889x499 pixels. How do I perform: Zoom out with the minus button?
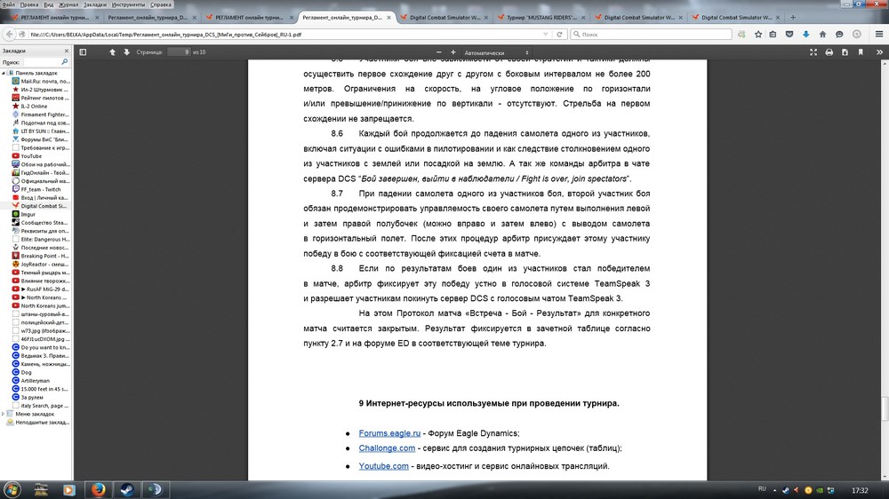439,52
